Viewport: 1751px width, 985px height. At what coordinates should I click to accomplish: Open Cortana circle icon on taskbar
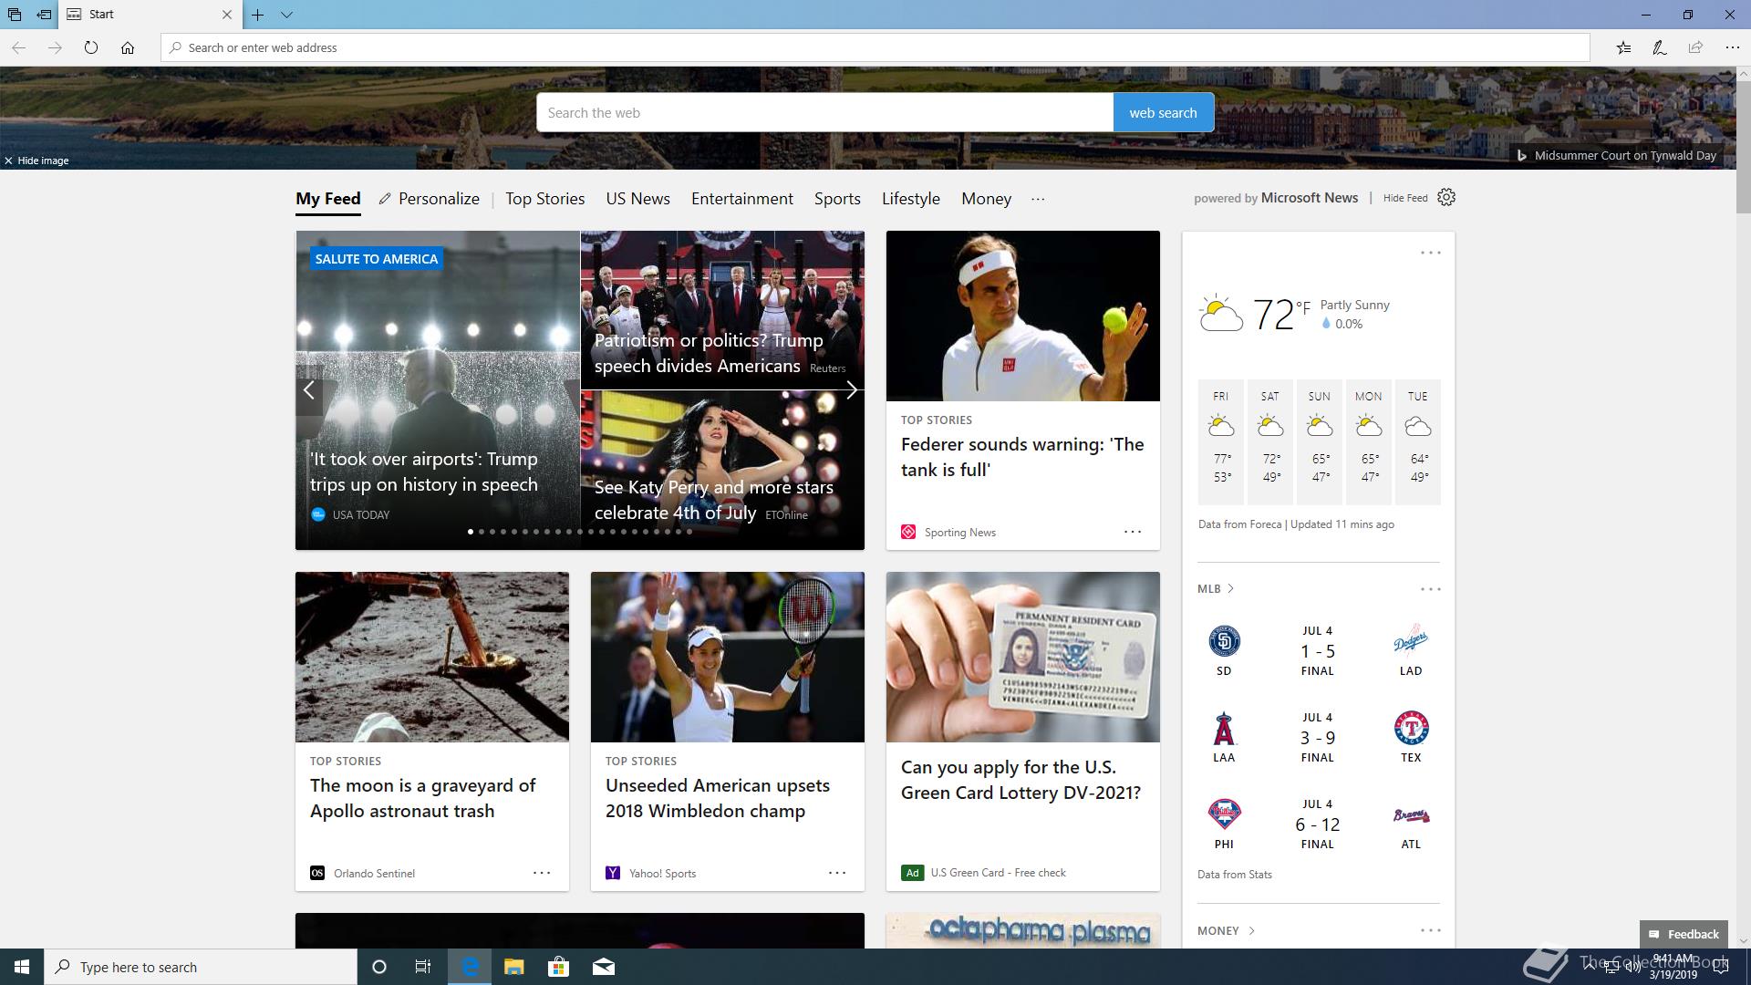379,967
